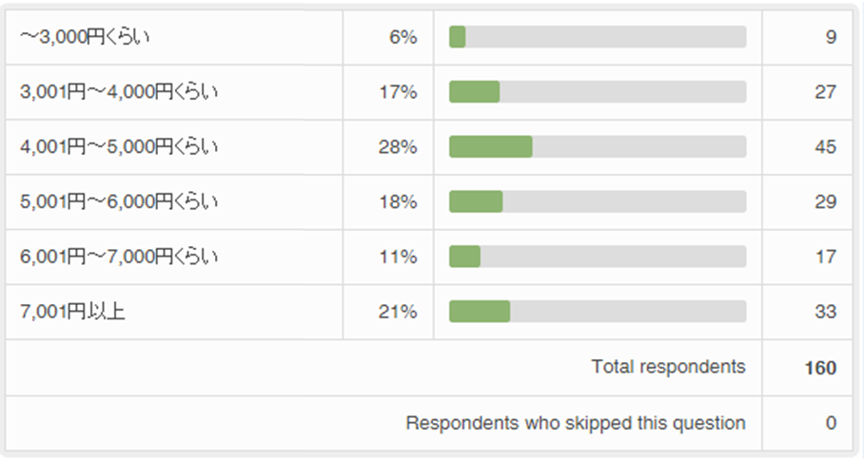Select the 7,001円以上 row label
Viewport: 864px width, 459px height.
[x=72, y=312]
